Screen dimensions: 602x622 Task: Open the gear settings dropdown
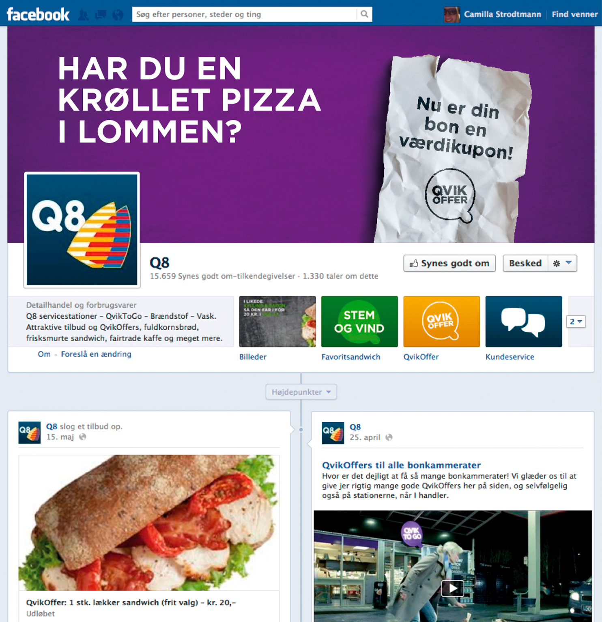tap(562, 263)
